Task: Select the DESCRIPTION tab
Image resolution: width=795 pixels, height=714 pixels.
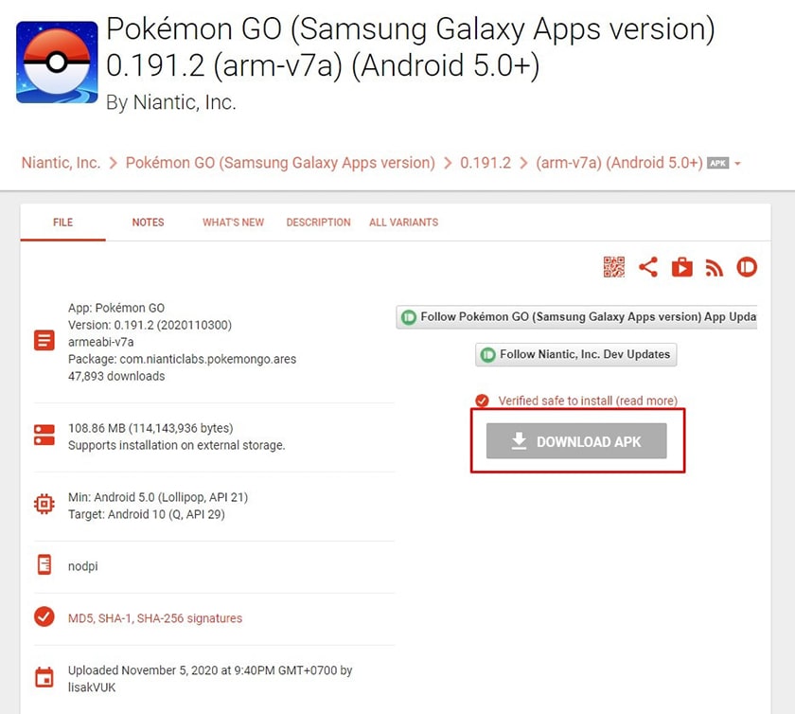Action: 318,223
